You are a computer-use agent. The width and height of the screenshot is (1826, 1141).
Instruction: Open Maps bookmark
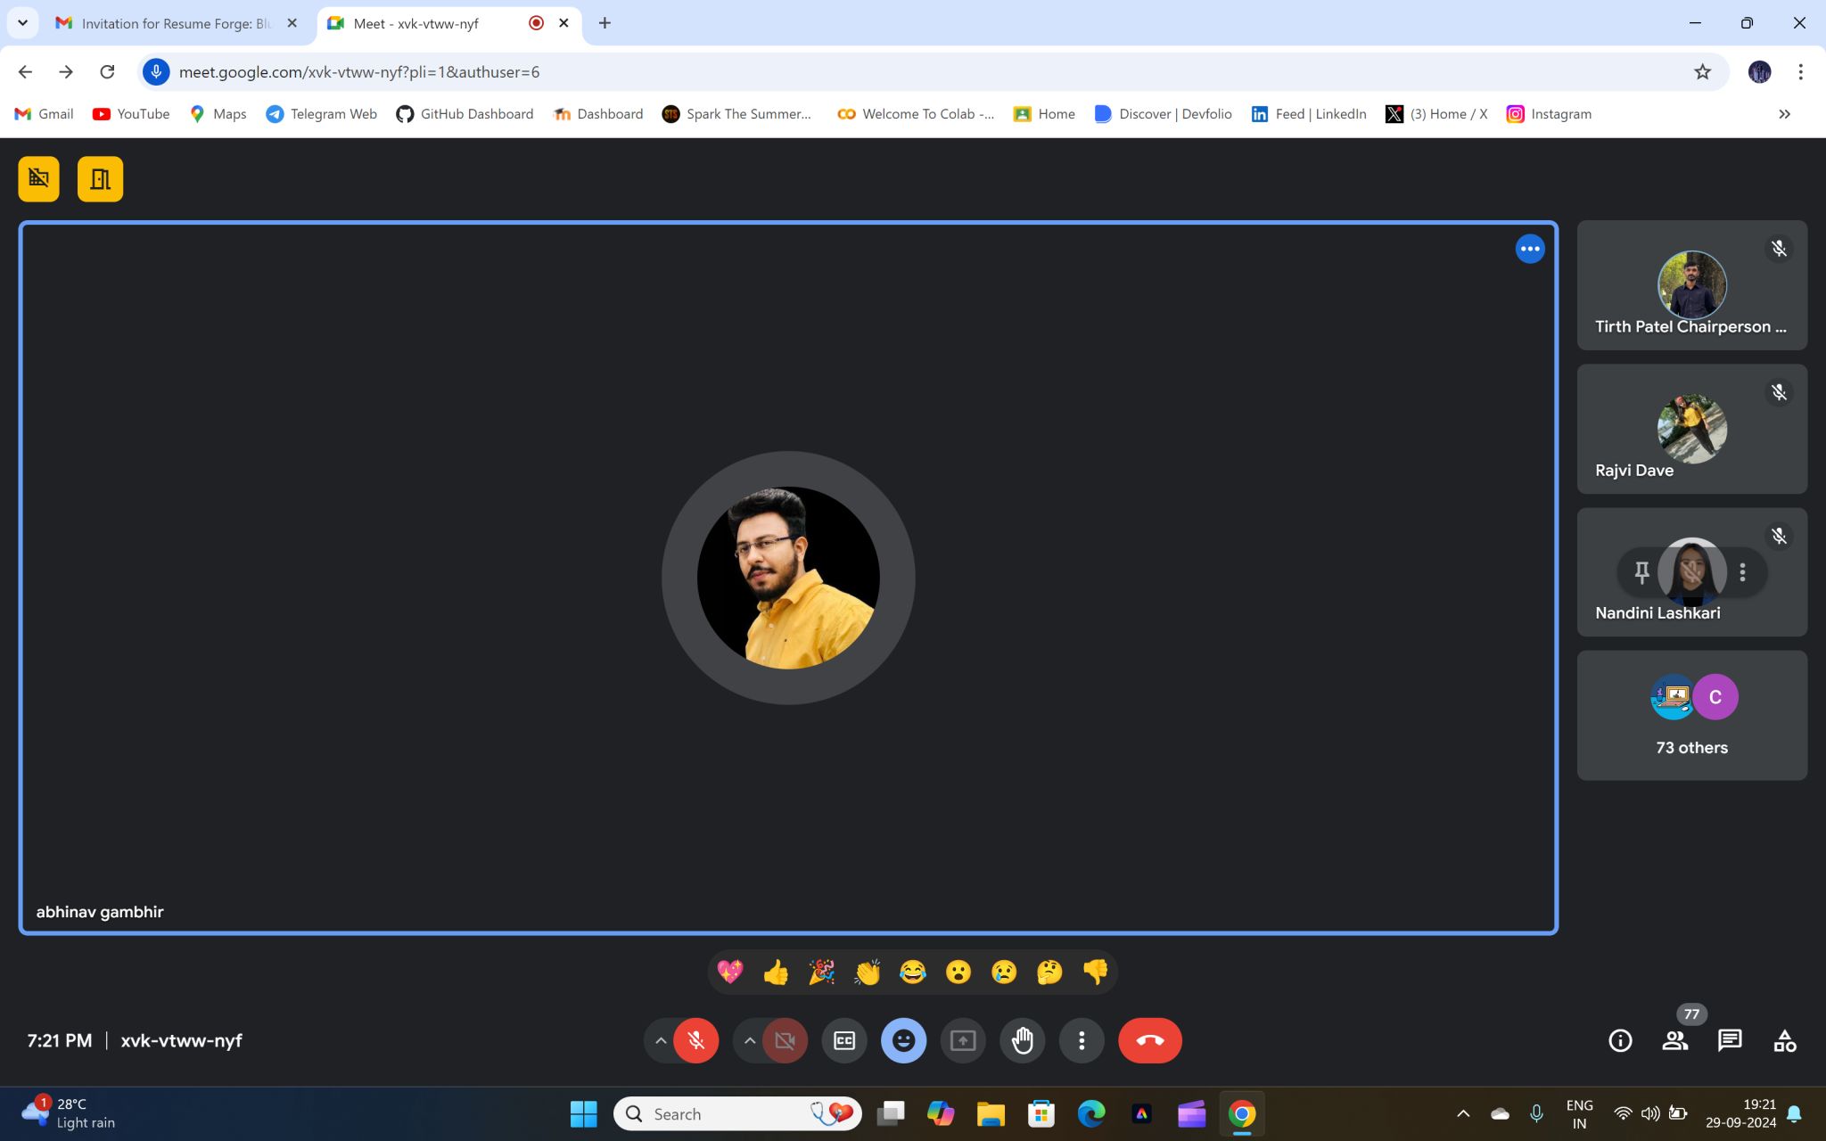coord(218,114)
